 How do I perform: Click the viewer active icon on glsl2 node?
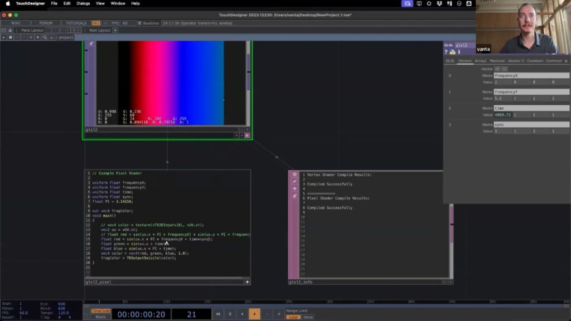pyautogui.click(x=247, y=135)
